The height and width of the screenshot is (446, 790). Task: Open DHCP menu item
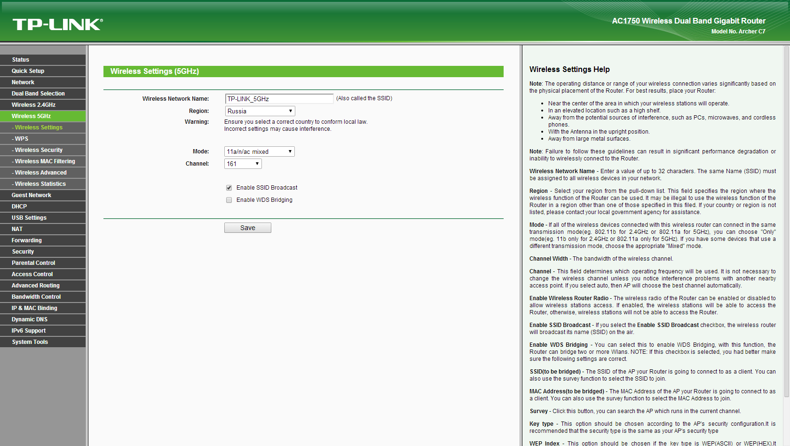pyautogui.click(x=43, y=207)
